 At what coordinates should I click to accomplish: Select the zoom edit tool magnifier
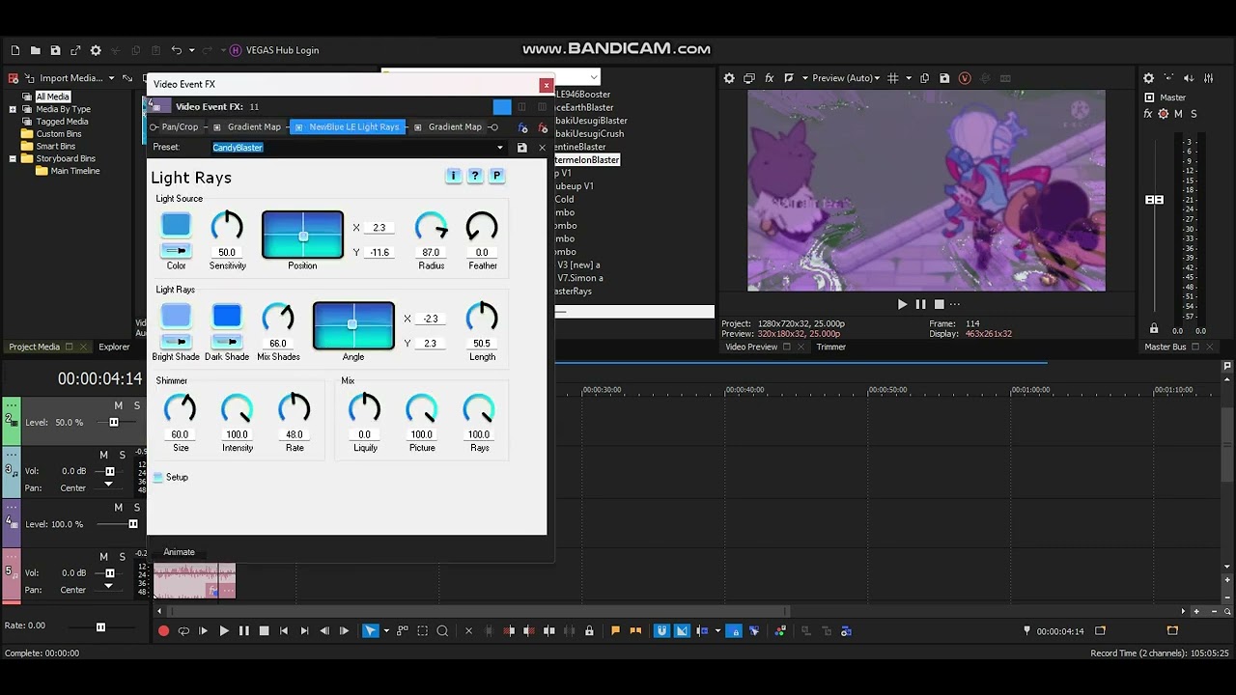tap(442, 631)
